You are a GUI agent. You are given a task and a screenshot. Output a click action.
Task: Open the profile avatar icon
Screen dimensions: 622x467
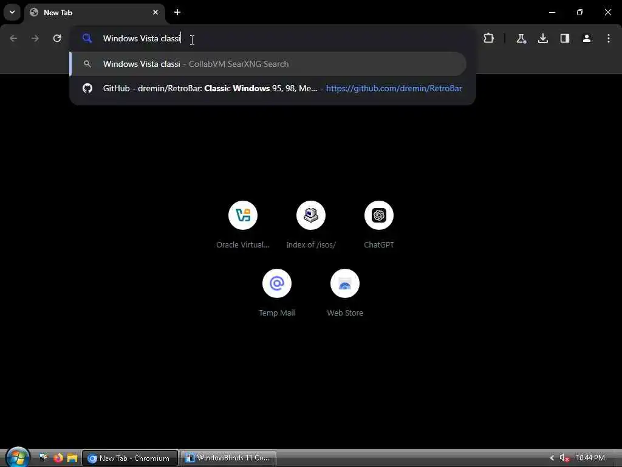pyautogui.click(x=587, y=38)
